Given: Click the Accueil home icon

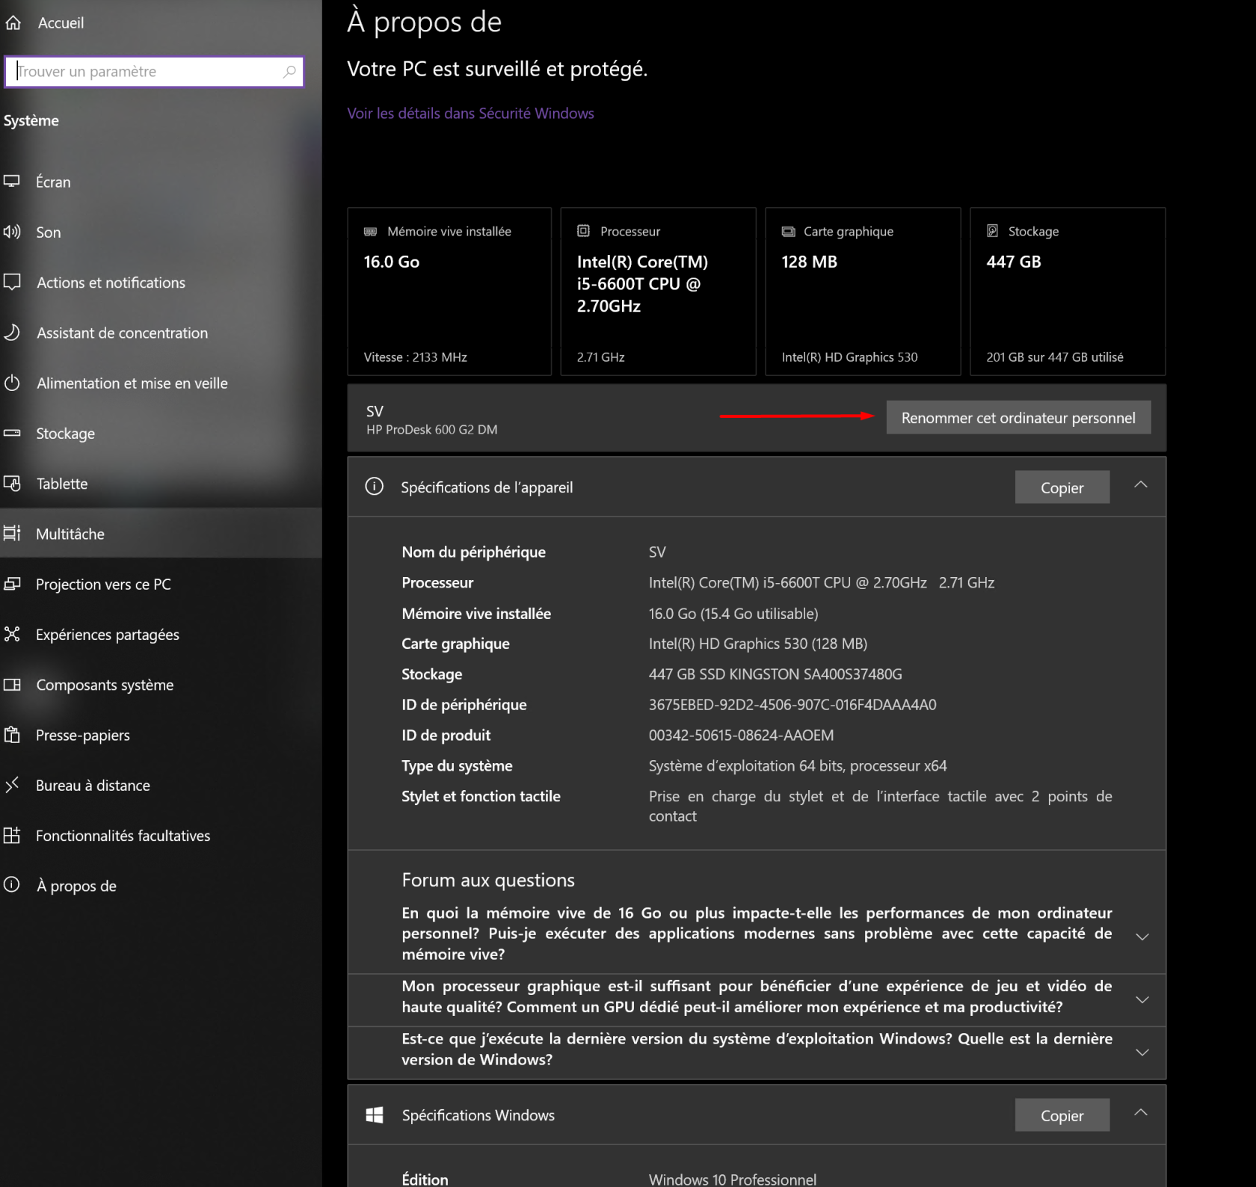Looking at the screenshot, I should [13, 23].
